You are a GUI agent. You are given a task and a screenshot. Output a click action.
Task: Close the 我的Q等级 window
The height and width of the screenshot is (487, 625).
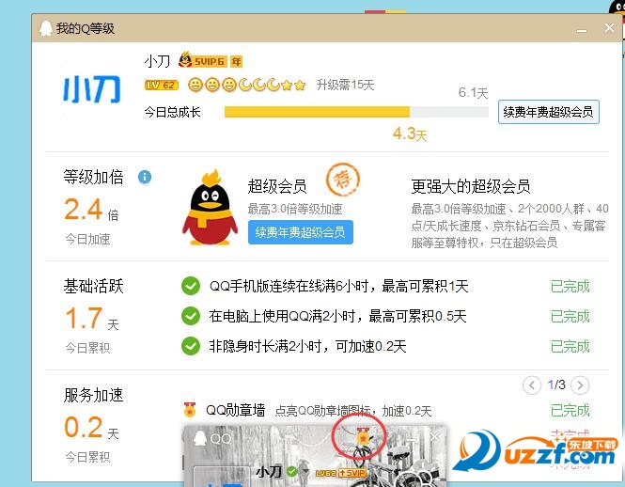[609, 28]
